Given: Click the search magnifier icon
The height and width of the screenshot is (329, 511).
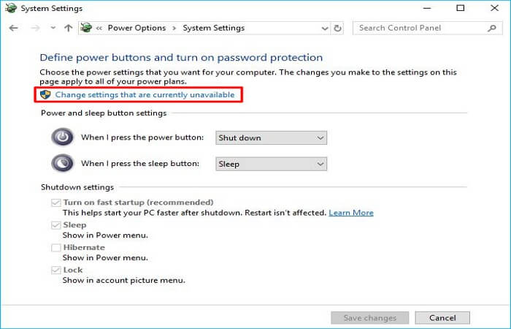Looking at the screenshot, I should 491,28.
